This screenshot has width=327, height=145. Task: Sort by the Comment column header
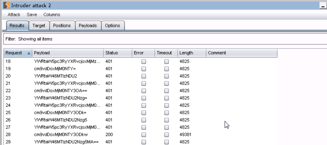tap(242, 53)
